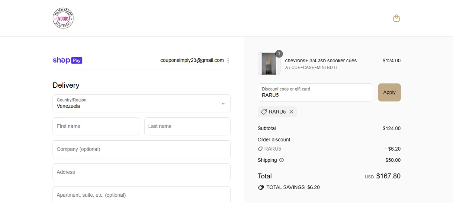Click the couponsimply23@gmail.com email text
The height and width of the screenshot is (203, 453).
(192, 60)
